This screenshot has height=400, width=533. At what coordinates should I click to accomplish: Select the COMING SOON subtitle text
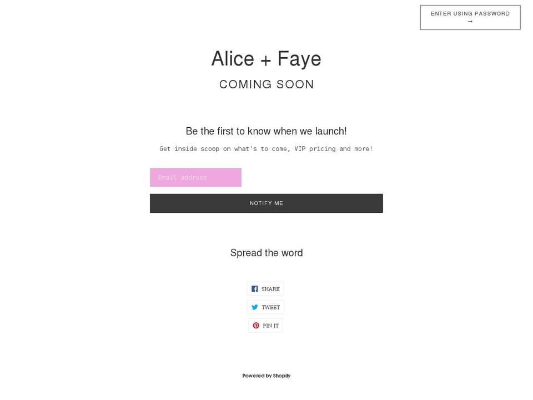(266, 84)
